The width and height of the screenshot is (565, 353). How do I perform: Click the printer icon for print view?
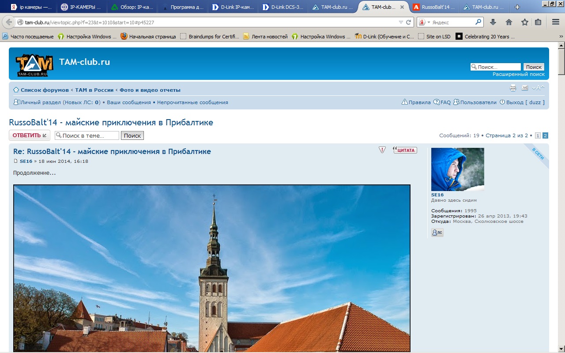[x=513, y=88]
